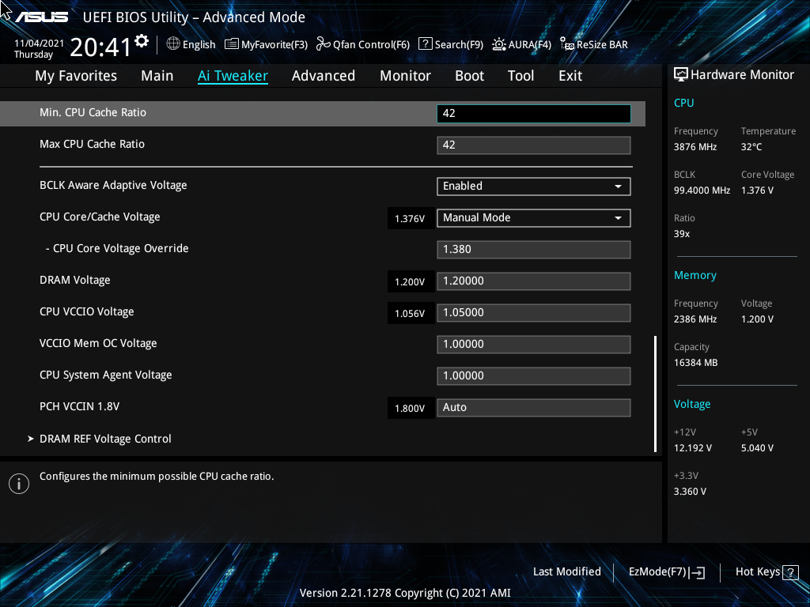The height and width of the screenshot is (607, 810).
Task: Go to the Advanced tab
Action: tap(324, 76)
